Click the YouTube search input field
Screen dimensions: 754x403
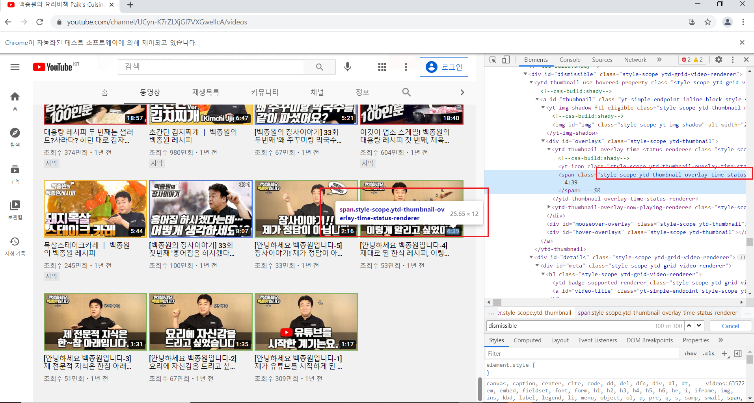[211, 67]
